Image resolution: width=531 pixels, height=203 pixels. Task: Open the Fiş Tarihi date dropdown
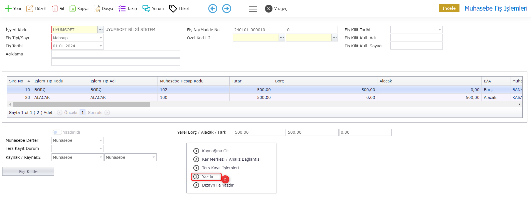point(101,46)
